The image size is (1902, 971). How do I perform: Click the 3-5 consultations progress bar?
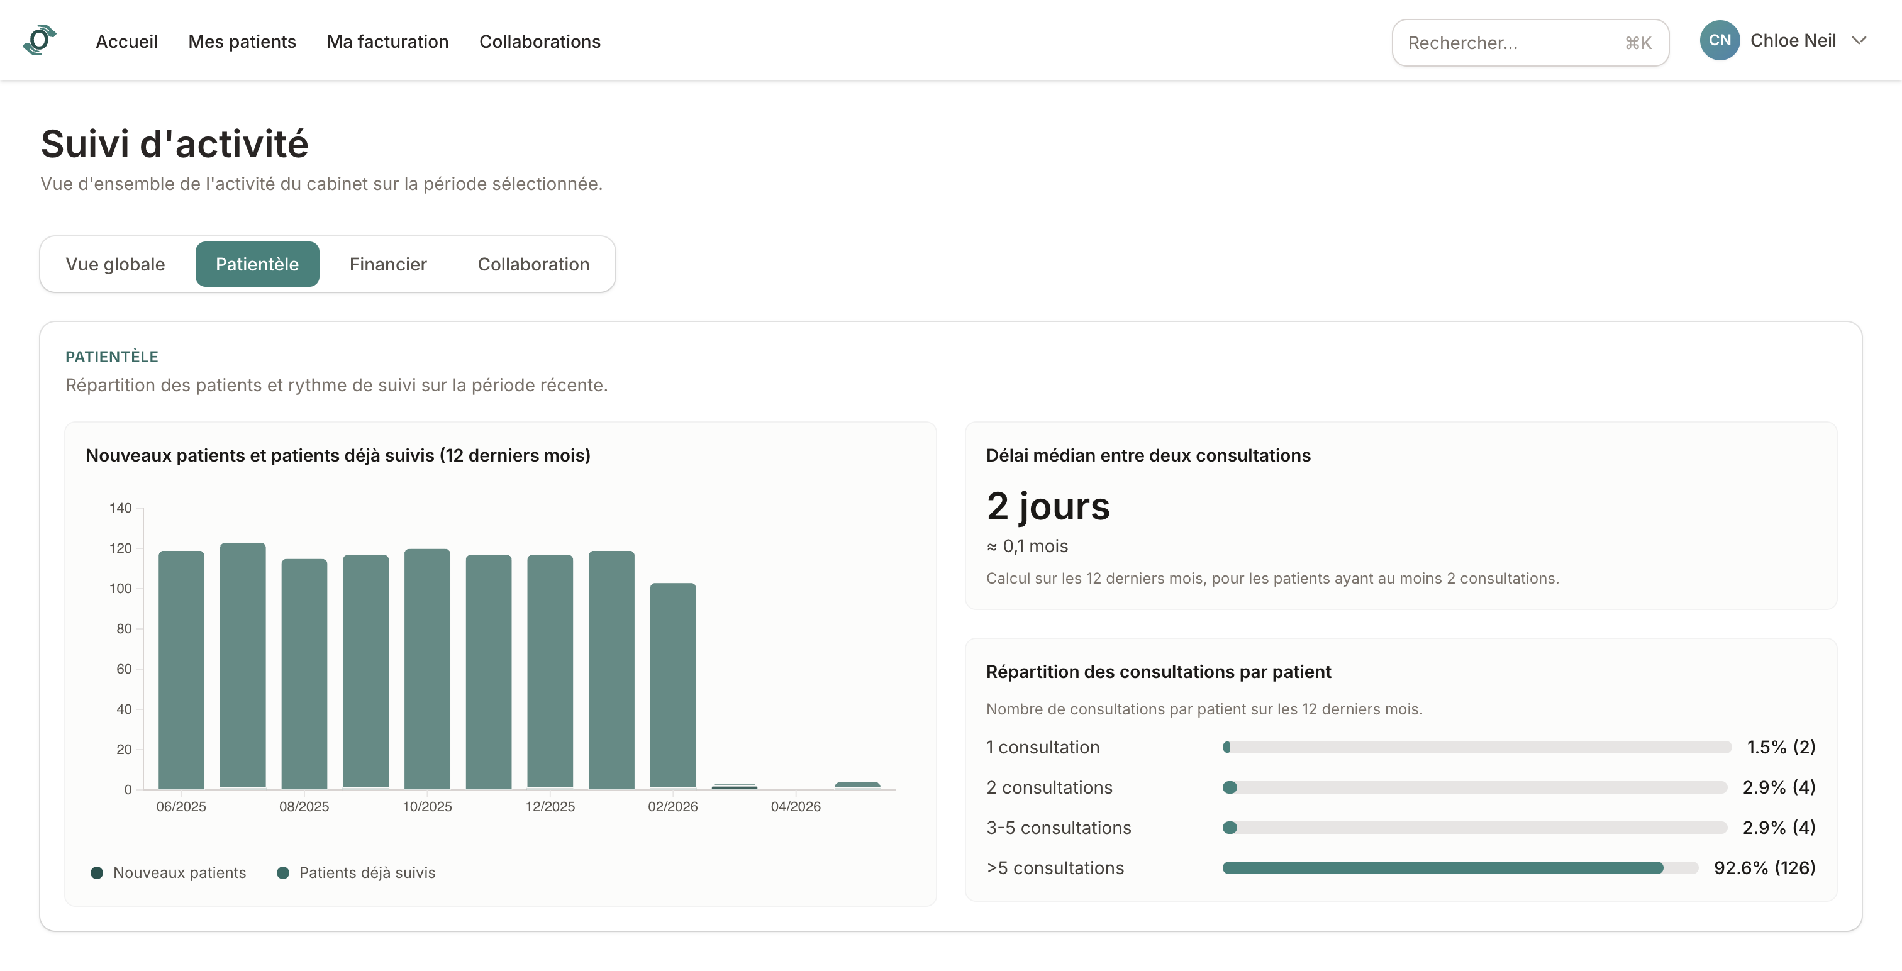pyautogui.click(x=1475, y=828)
